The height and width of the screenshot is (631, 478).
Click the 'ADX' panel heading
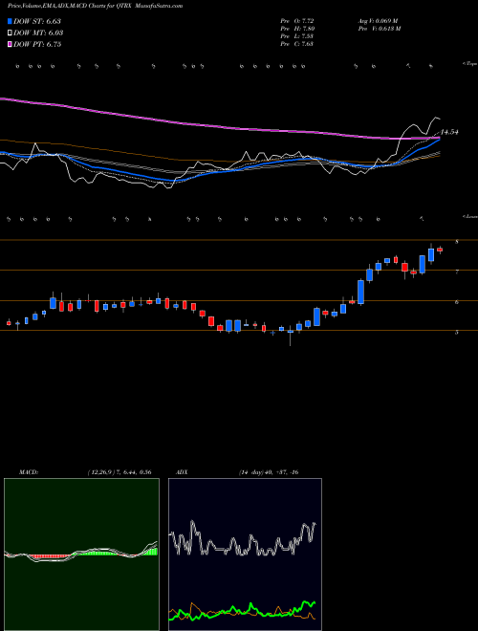click(x=182, y=472)
